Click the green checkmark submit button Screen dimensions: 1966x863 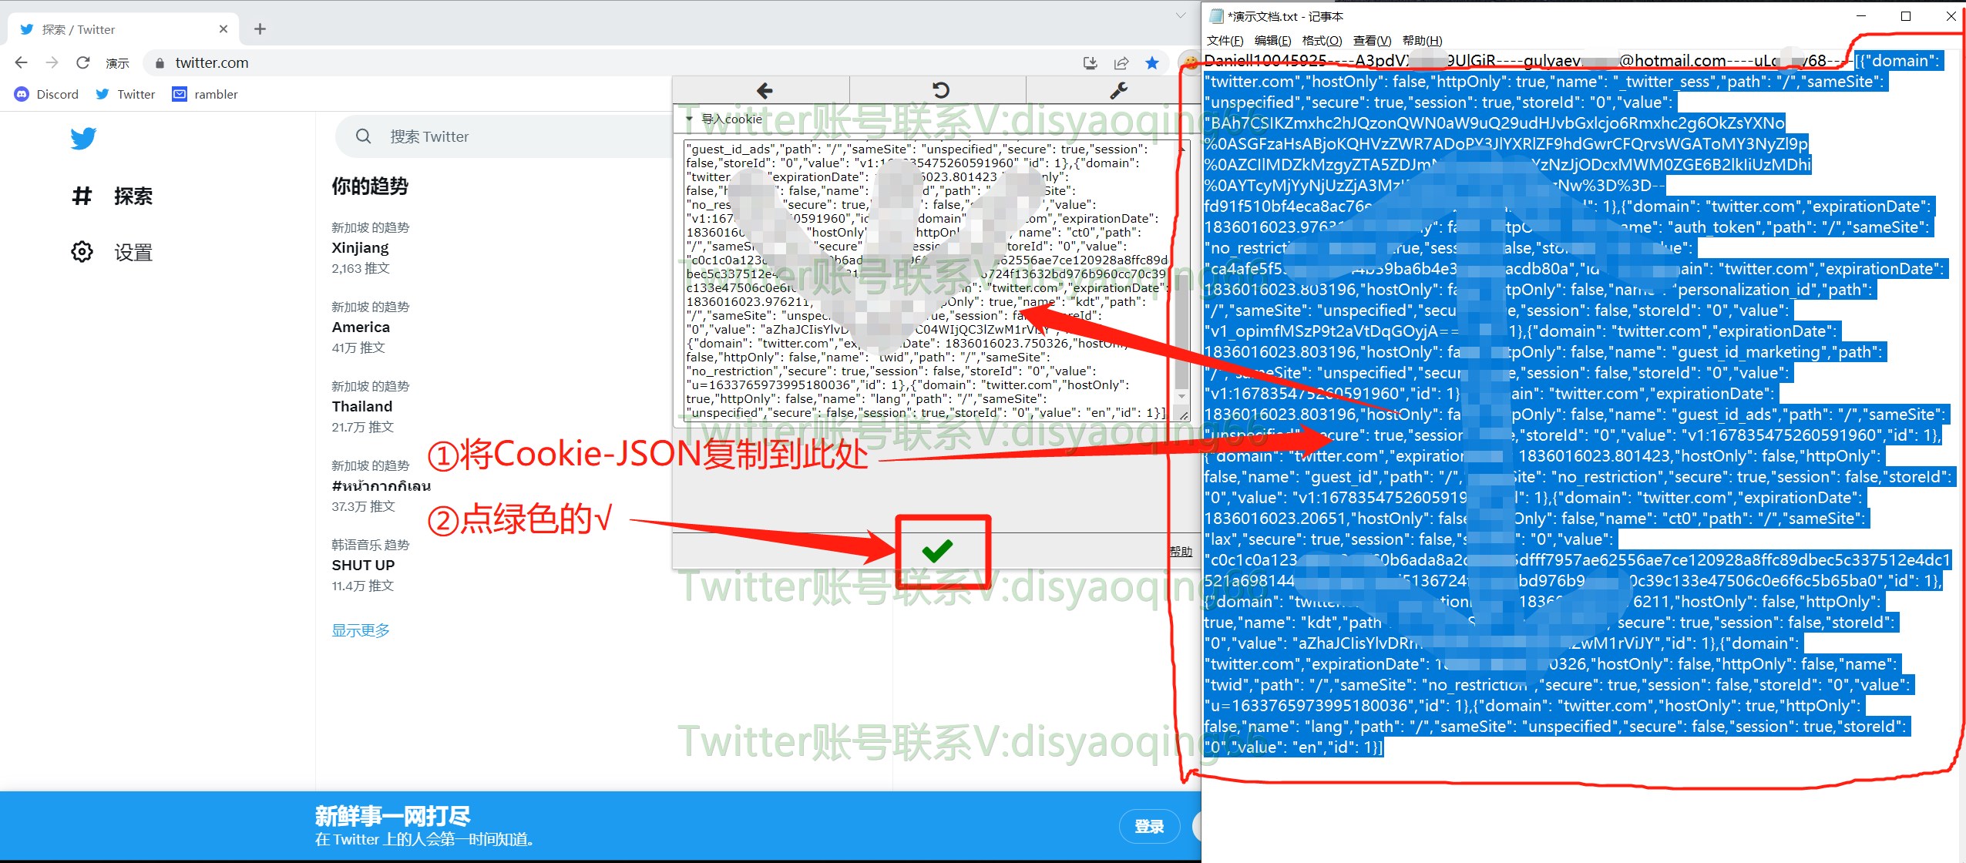(937, 550)
